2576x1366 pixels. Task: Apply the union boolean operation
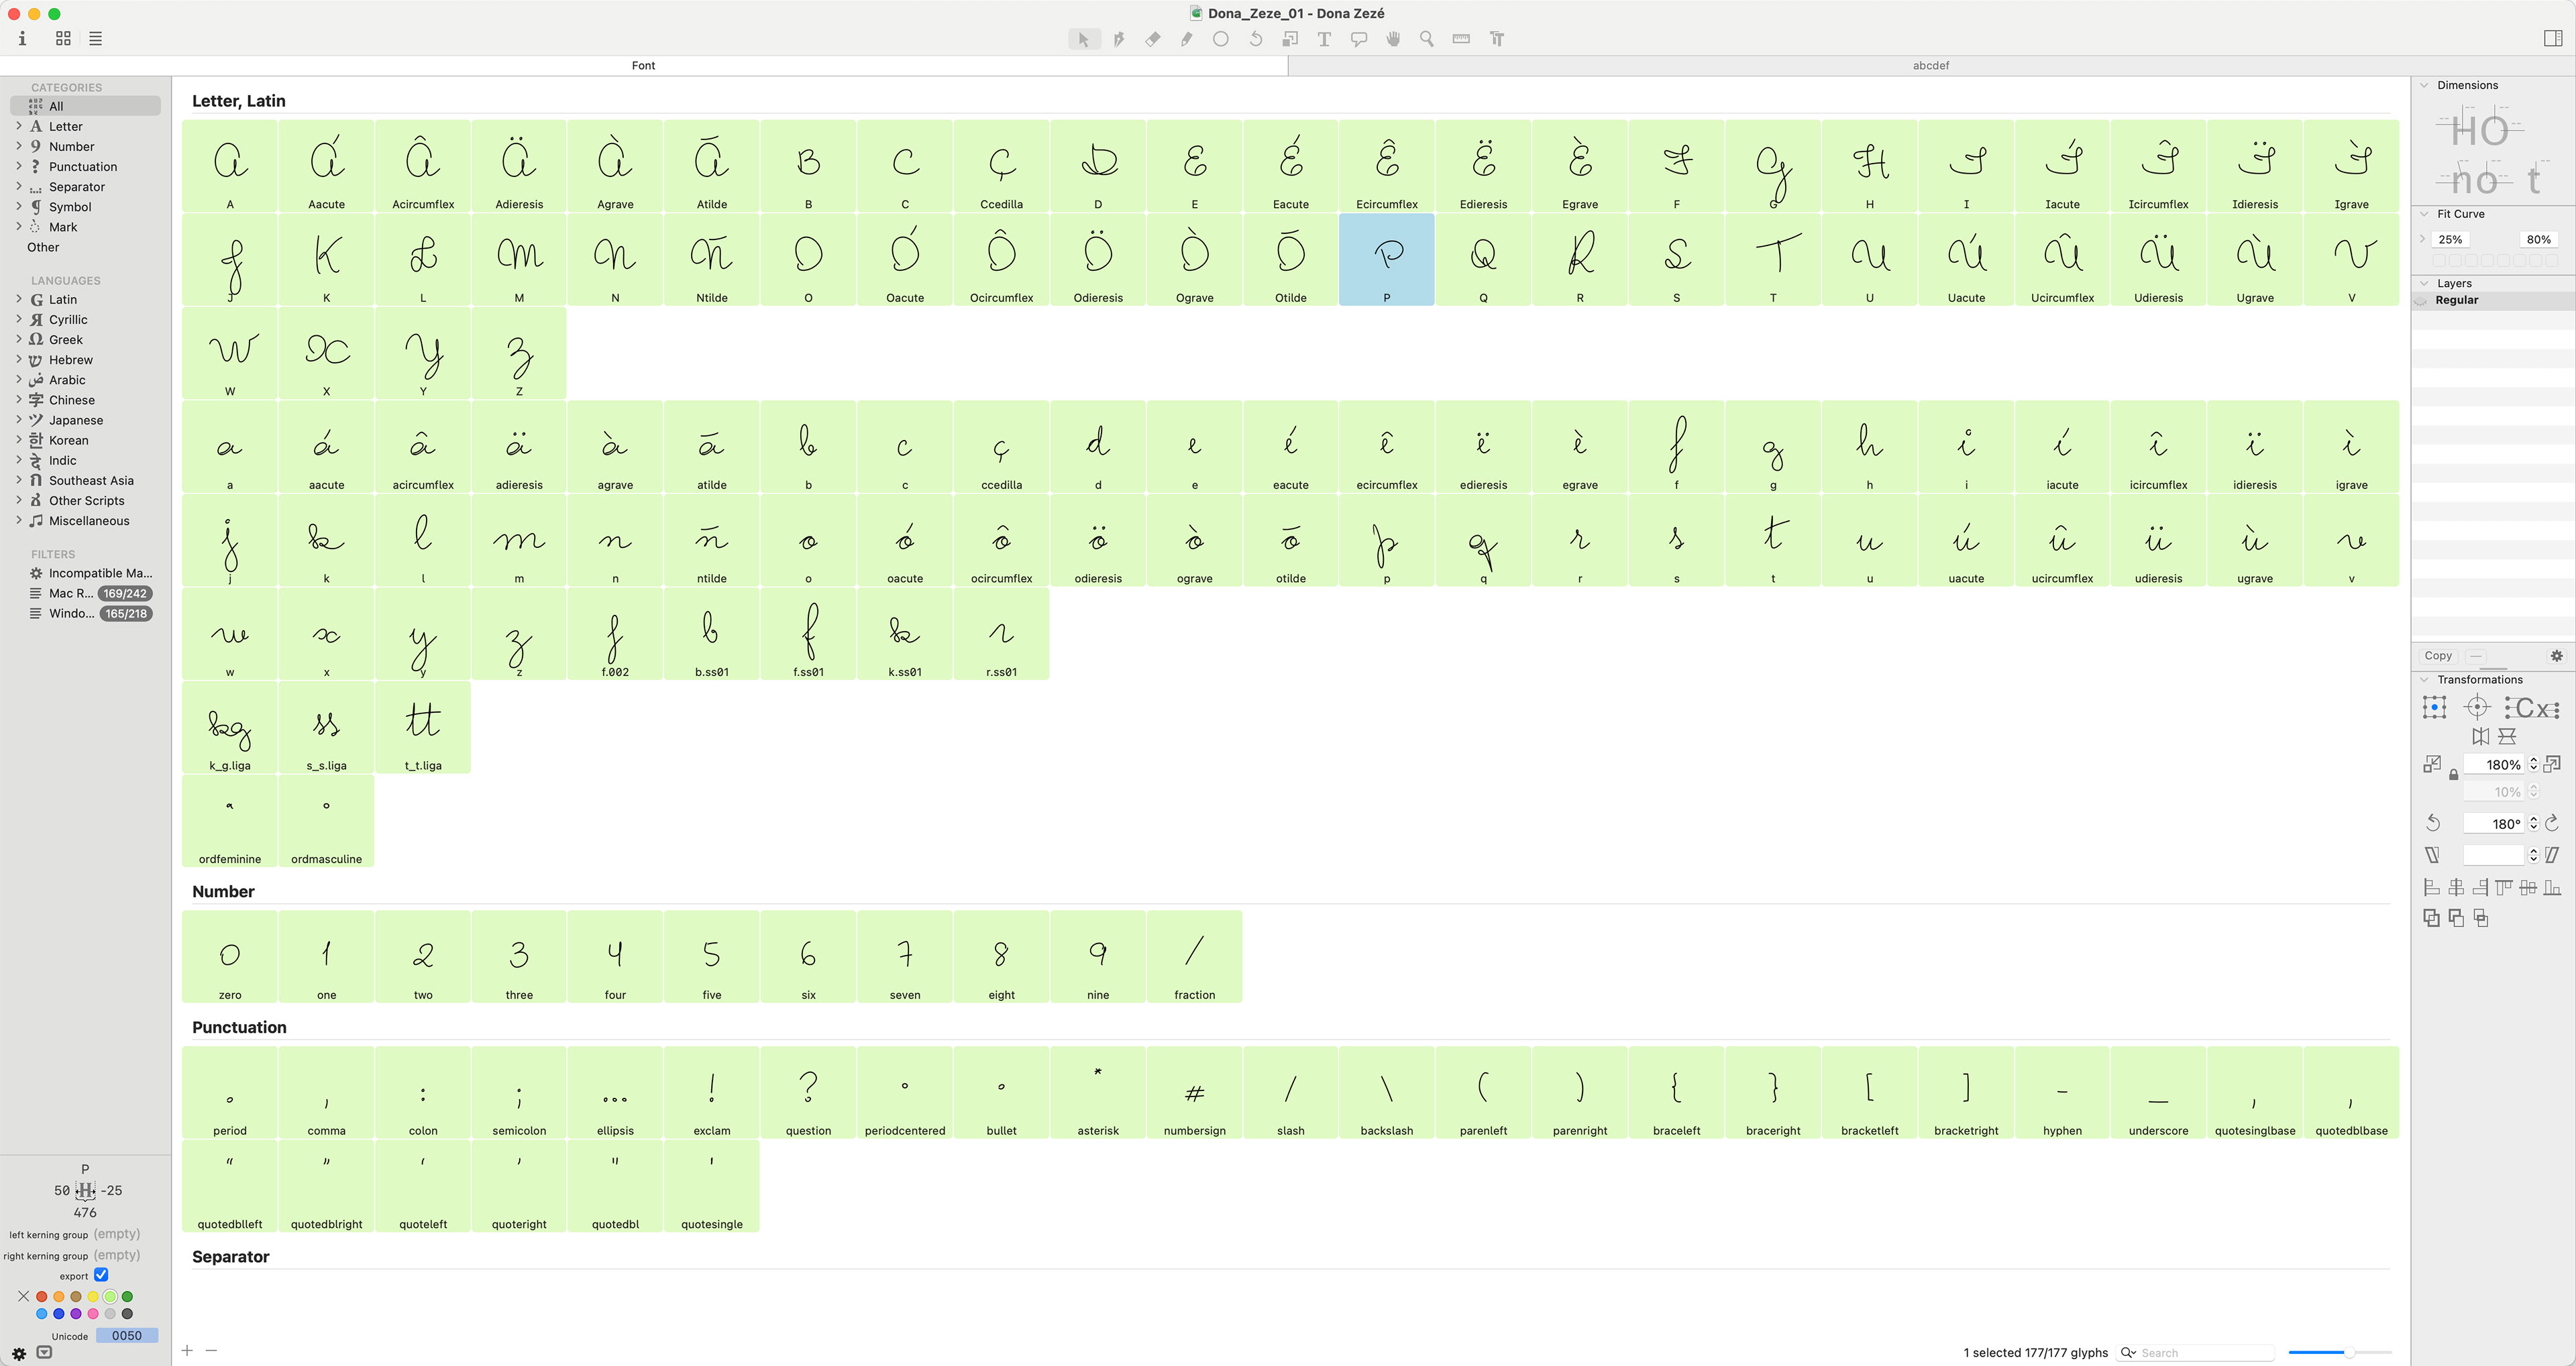click(x=2431, y=918)
